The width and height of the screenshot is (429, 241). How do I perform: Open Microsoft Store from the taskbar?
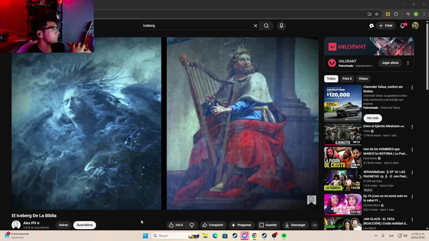(x=225, y=236)
